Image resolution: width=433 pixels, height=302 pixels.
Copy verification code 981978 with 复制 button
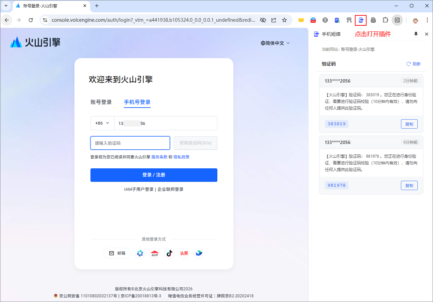pyautogui.click(x=409, y=185)
